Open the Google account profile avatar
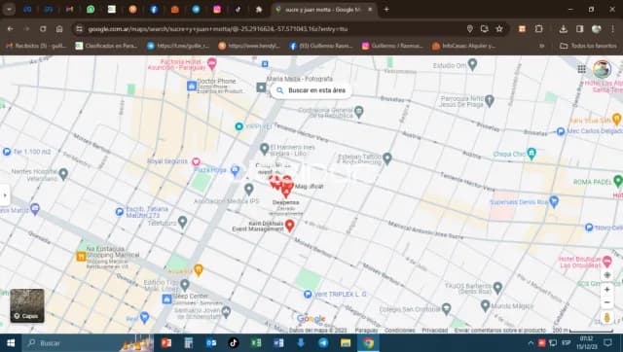Viewport: 623px width, 352px height. (x=602, y=69)
